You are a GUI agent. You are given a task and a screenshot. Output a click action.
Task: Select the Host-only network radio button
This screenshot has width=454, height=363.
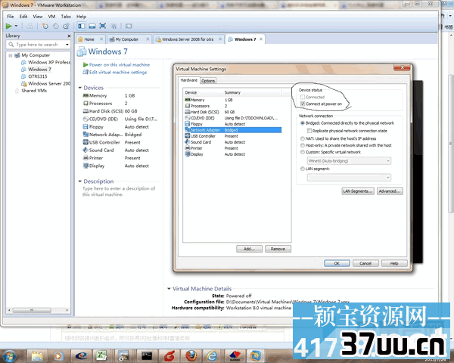[302, 145]
